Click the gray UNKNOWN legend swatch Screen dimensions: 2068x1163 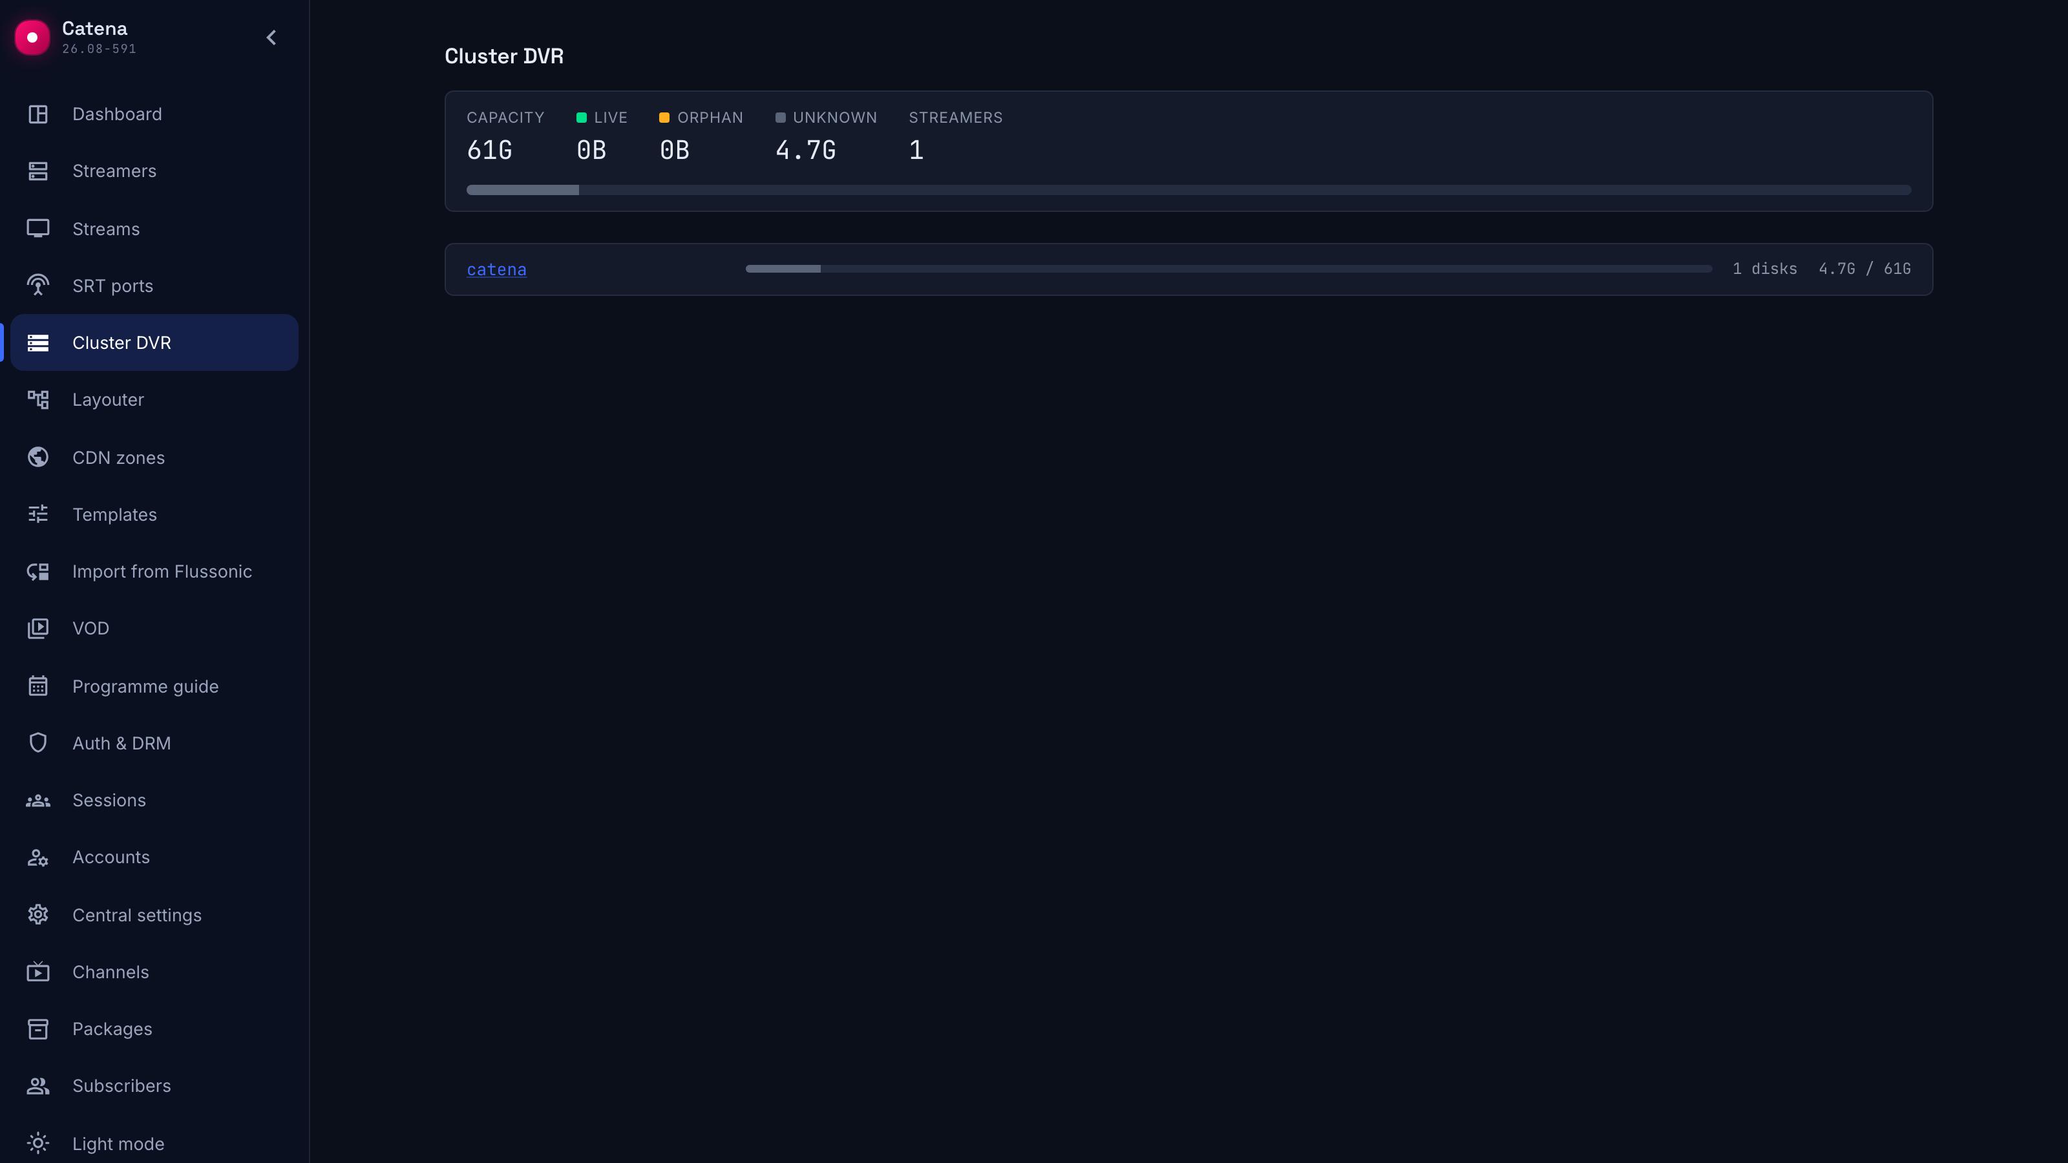point(780,118)
